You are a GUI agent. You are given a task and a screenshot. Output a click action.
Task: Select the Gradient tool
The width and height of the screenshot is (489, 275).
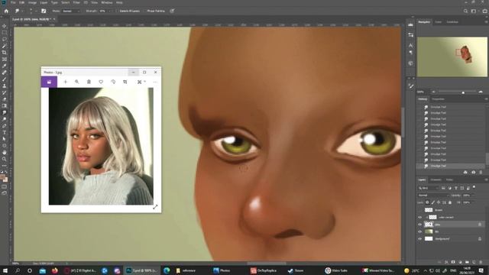5,105
